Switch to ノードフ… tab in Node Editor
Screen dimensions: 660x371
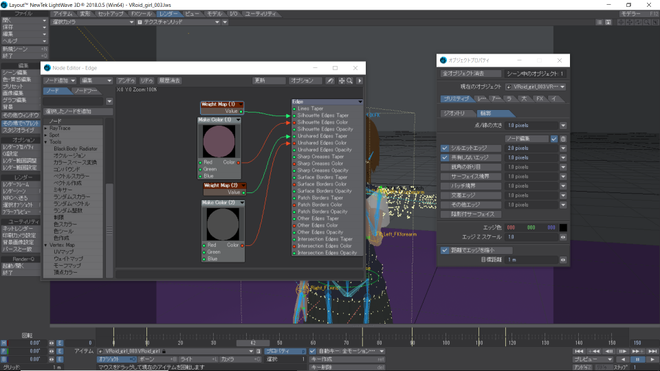click(x=85, y=91)
